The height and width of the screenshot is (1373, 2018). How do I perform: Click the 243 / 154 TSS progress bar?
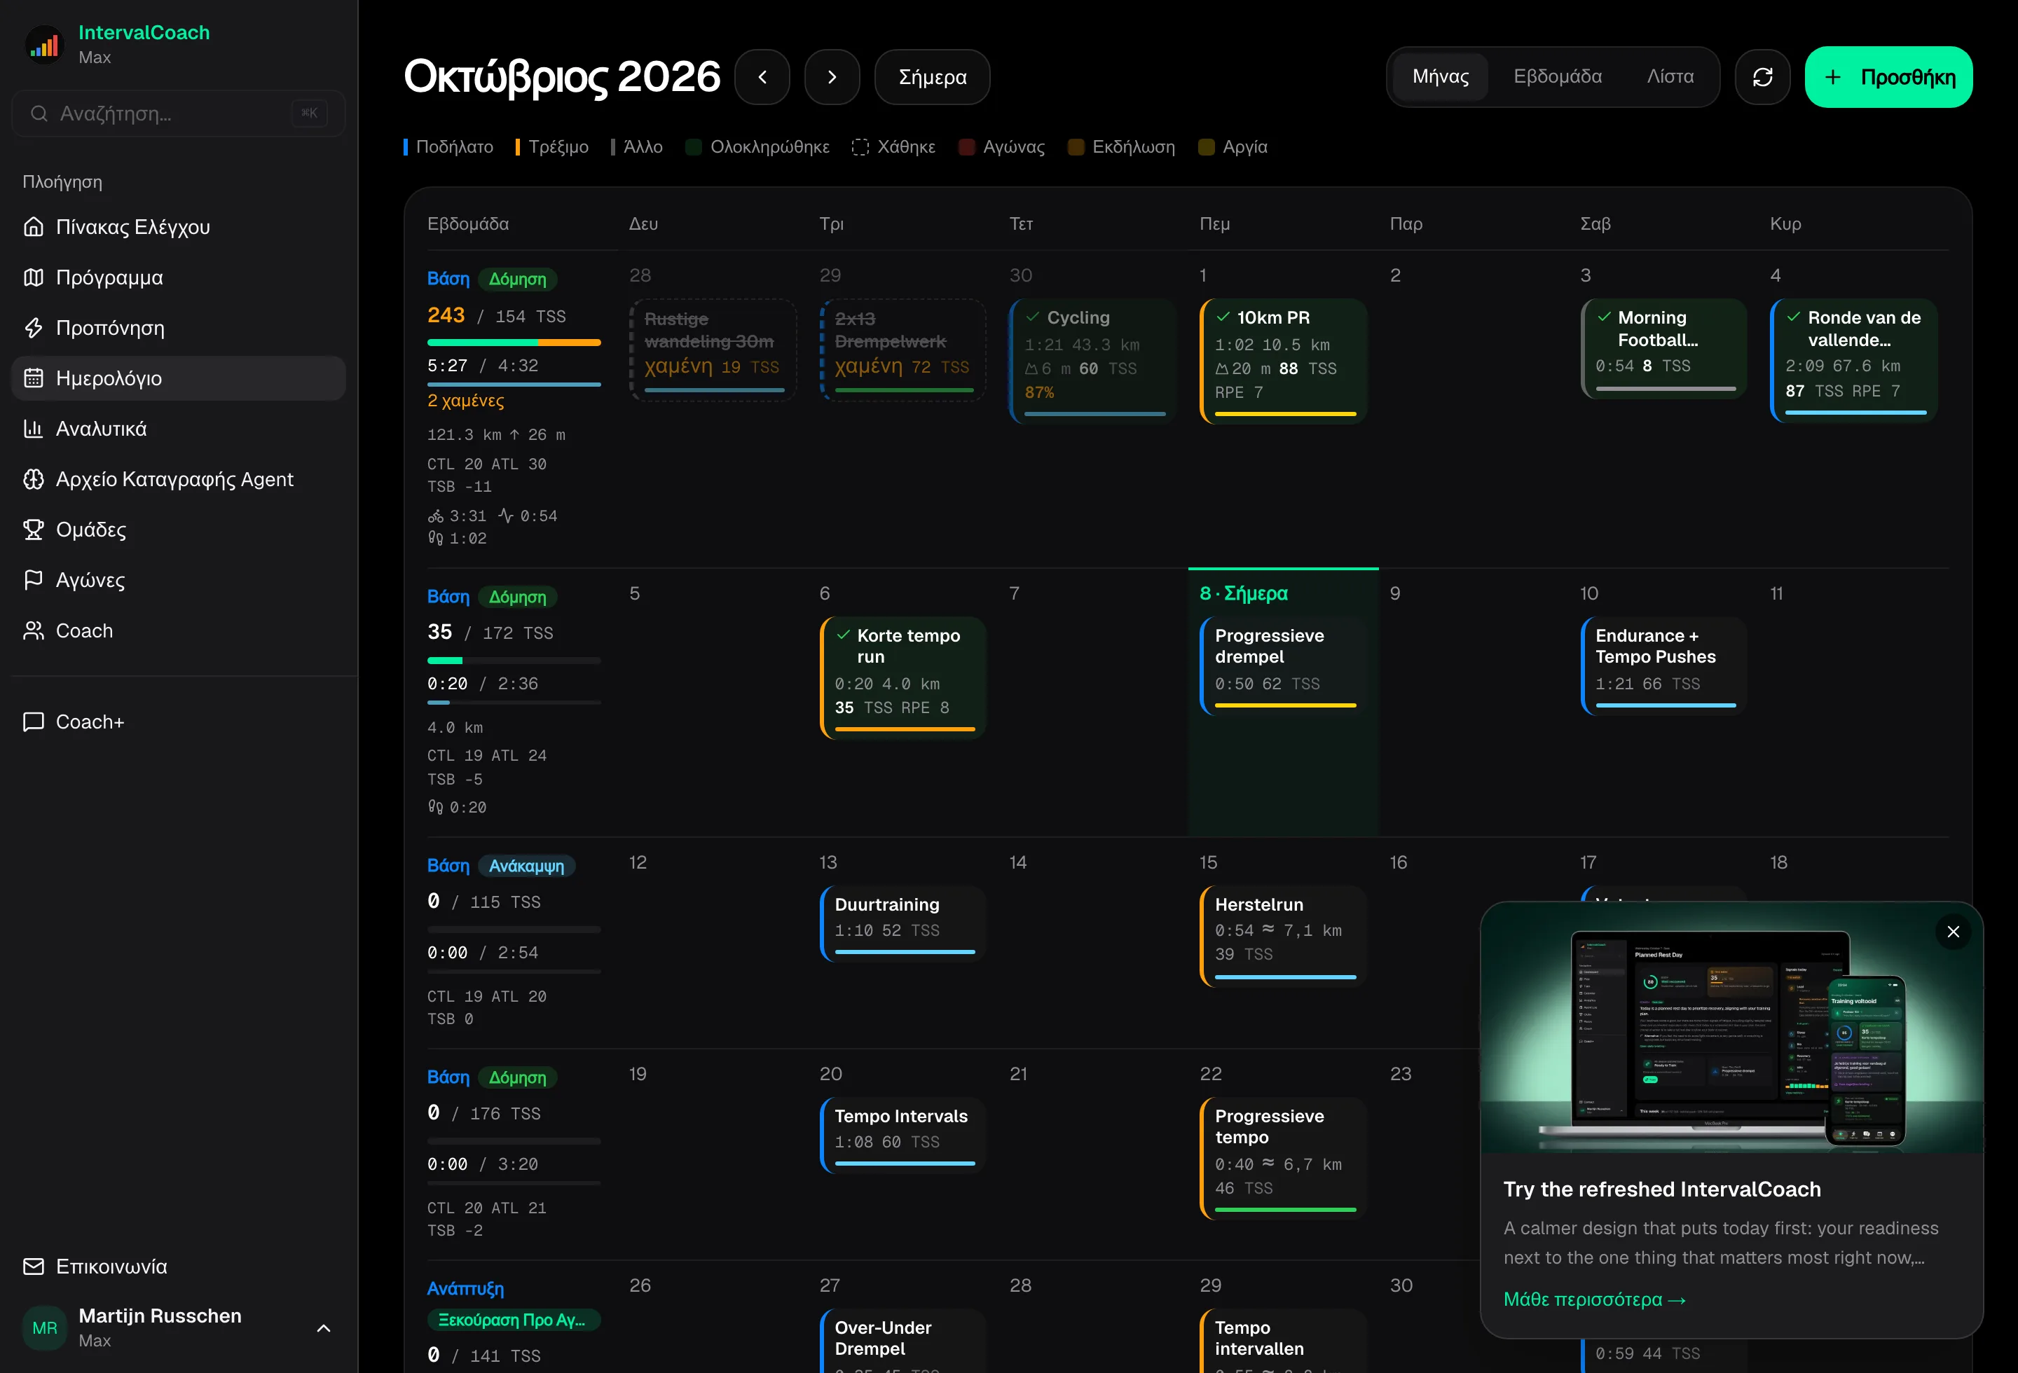point(514,343)
